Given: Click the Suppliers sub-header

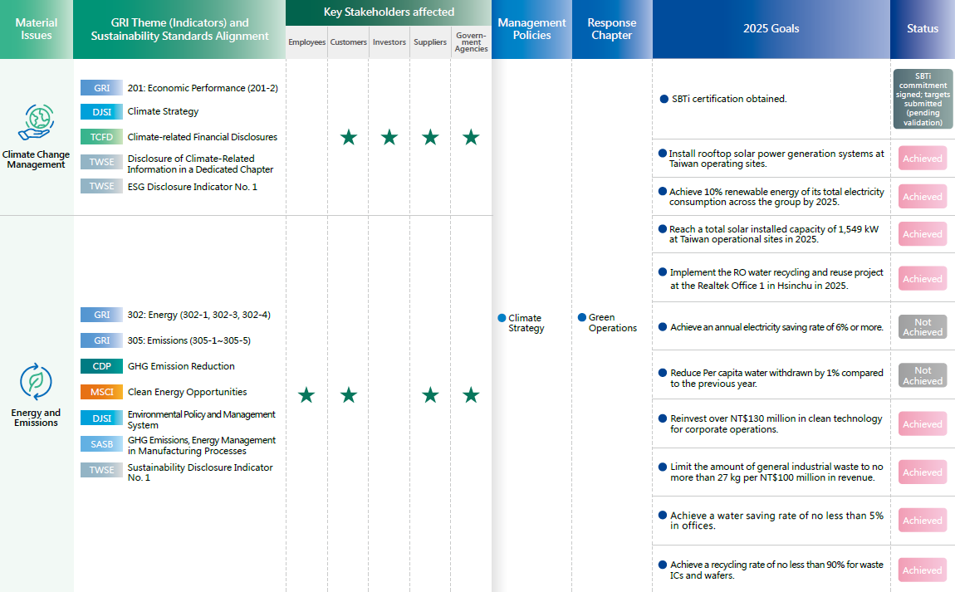Looking at the screenshot, I should click(430, 42).
